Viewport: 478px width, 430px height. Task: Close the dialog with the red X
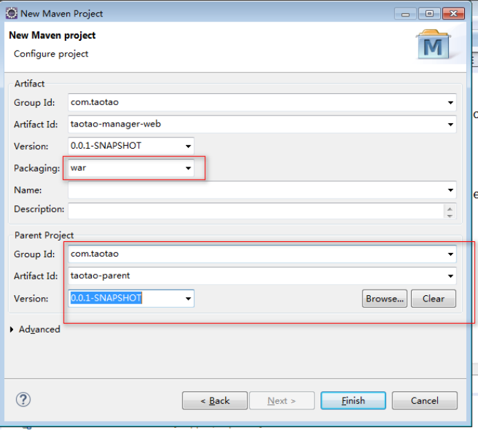tap(453, 14)
